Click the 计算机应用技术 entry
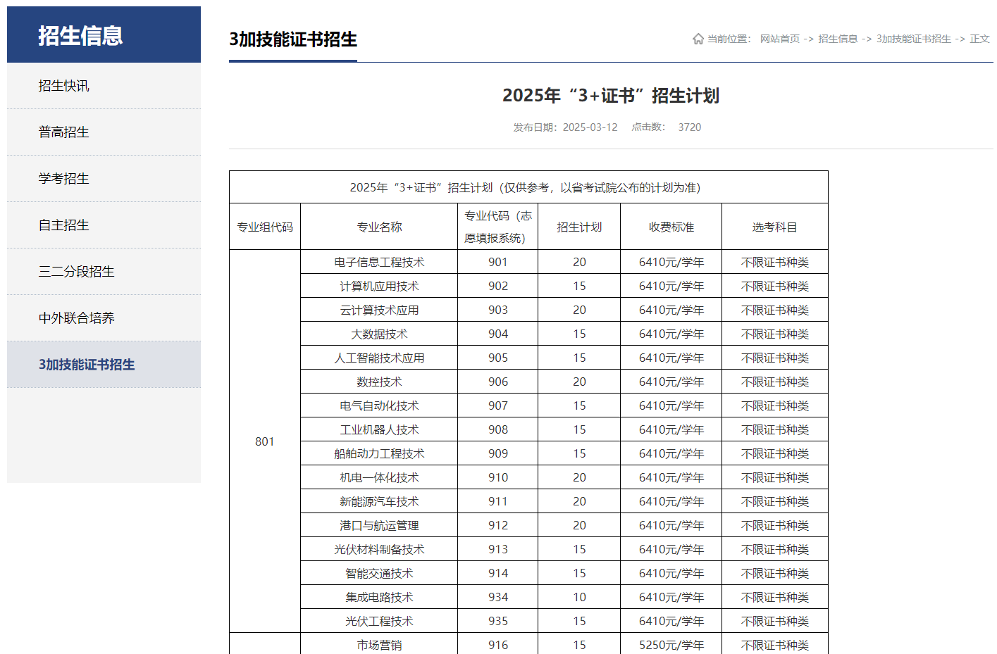This screenshot has width=997, height=654. [x=378, y=286]
